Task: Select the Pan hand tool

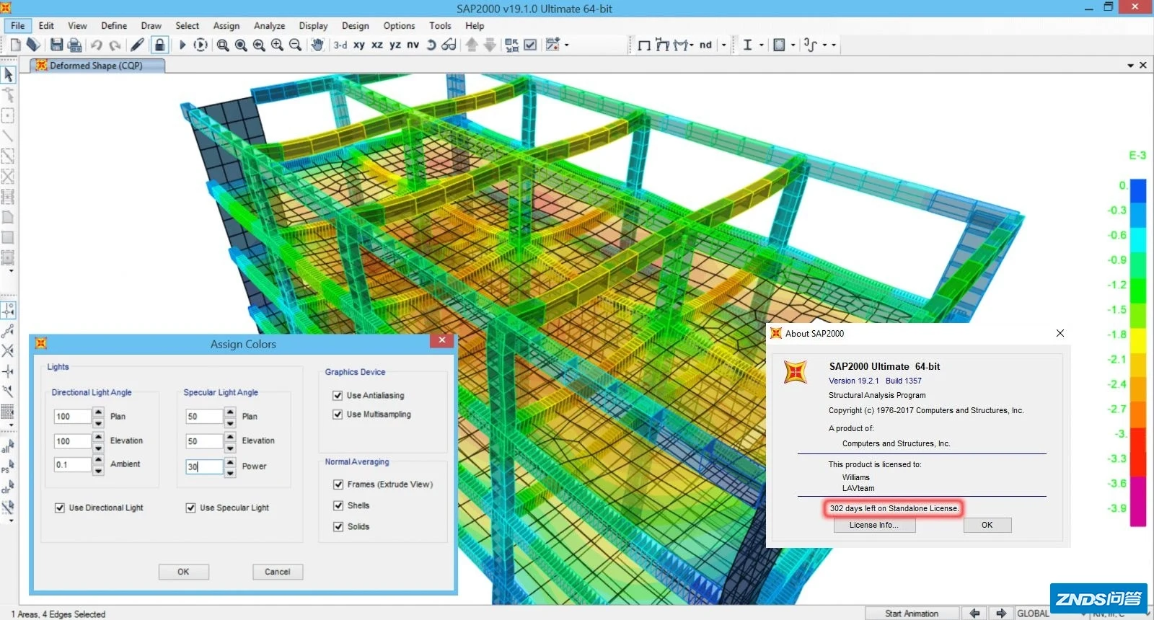Action: [x=317, y=45]
